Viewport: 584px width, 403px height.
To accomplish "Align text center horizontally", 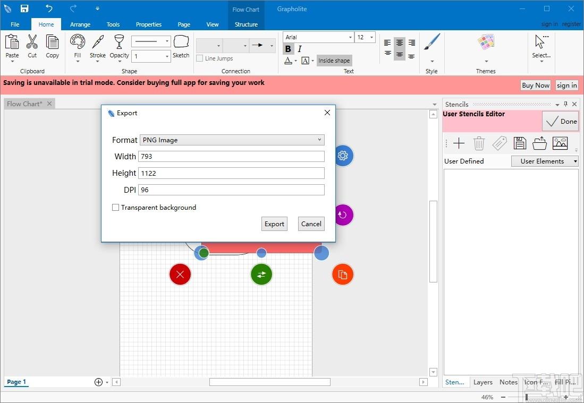I will [400, 43].
